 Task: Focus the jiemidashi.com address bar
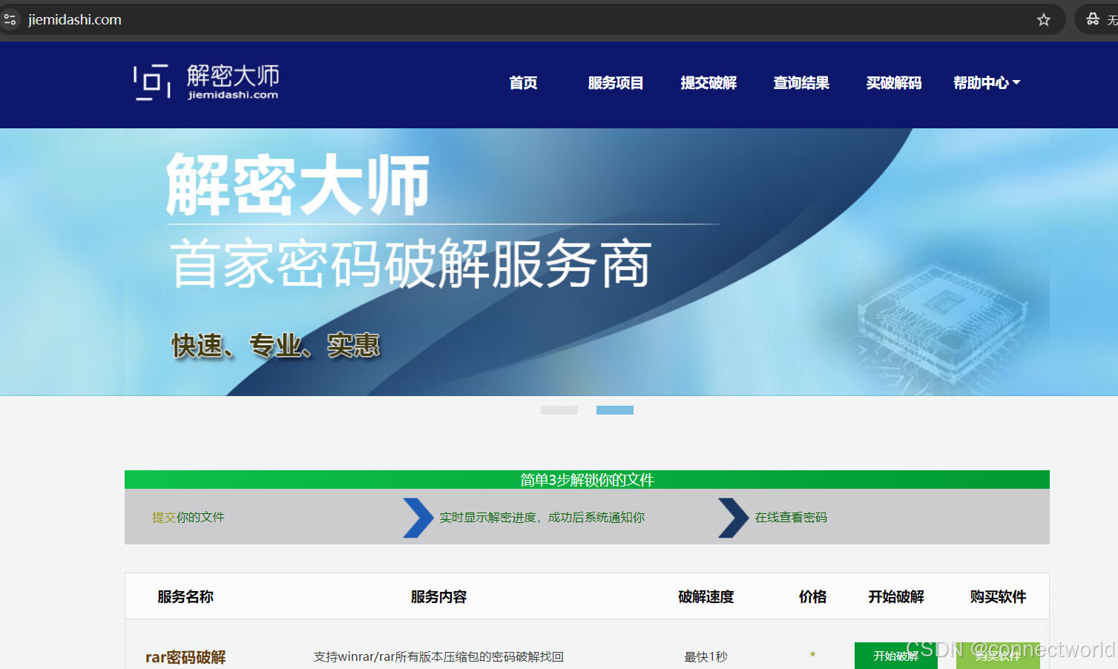[519, 20]
